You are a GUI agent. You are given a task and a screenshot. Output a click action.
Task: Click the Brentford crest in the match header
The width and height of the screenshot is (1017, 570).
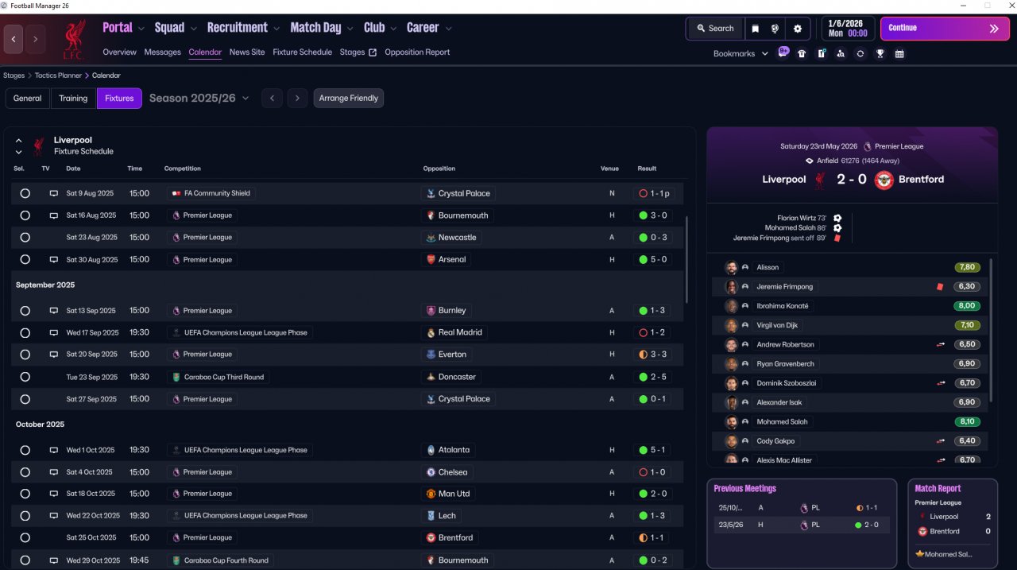pos(884,180)
